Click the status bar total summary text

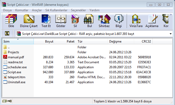[122, 101]
